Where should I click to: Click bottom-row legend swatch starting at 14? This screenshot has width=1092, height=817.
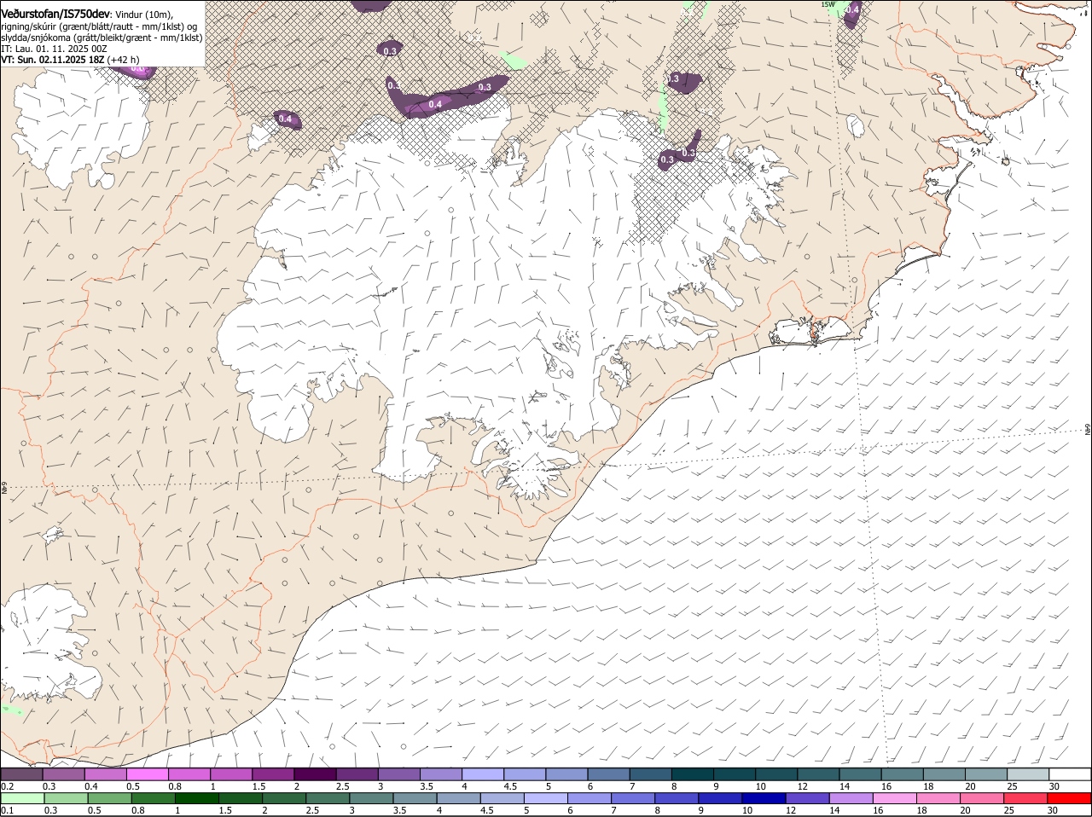[x=851, y=798]
